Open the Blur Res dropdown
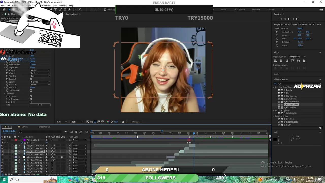This screenshot has height=183, width=325. [x=40, y=76]
